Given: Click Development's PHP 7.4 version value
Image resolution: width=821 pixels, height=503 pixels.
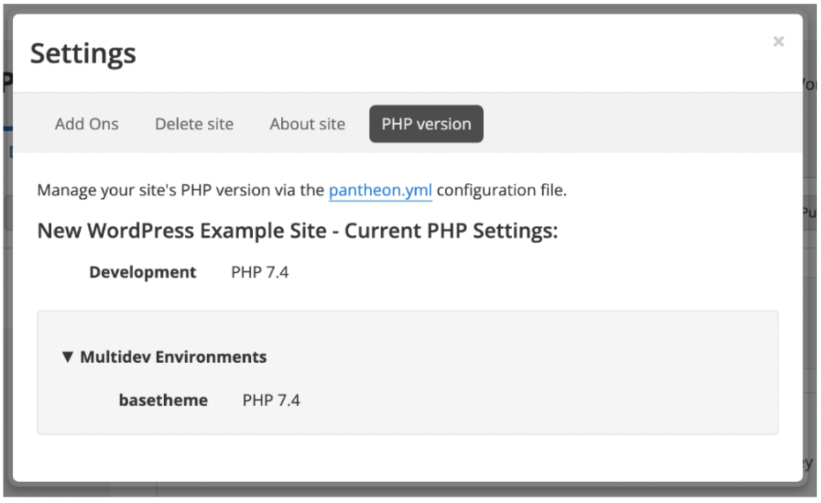Looking at the screenshot, I should tap(259, 272).
